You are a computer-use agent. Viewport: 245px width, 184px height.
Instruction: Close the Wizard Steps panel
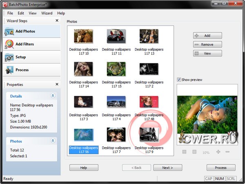point(57,20)
